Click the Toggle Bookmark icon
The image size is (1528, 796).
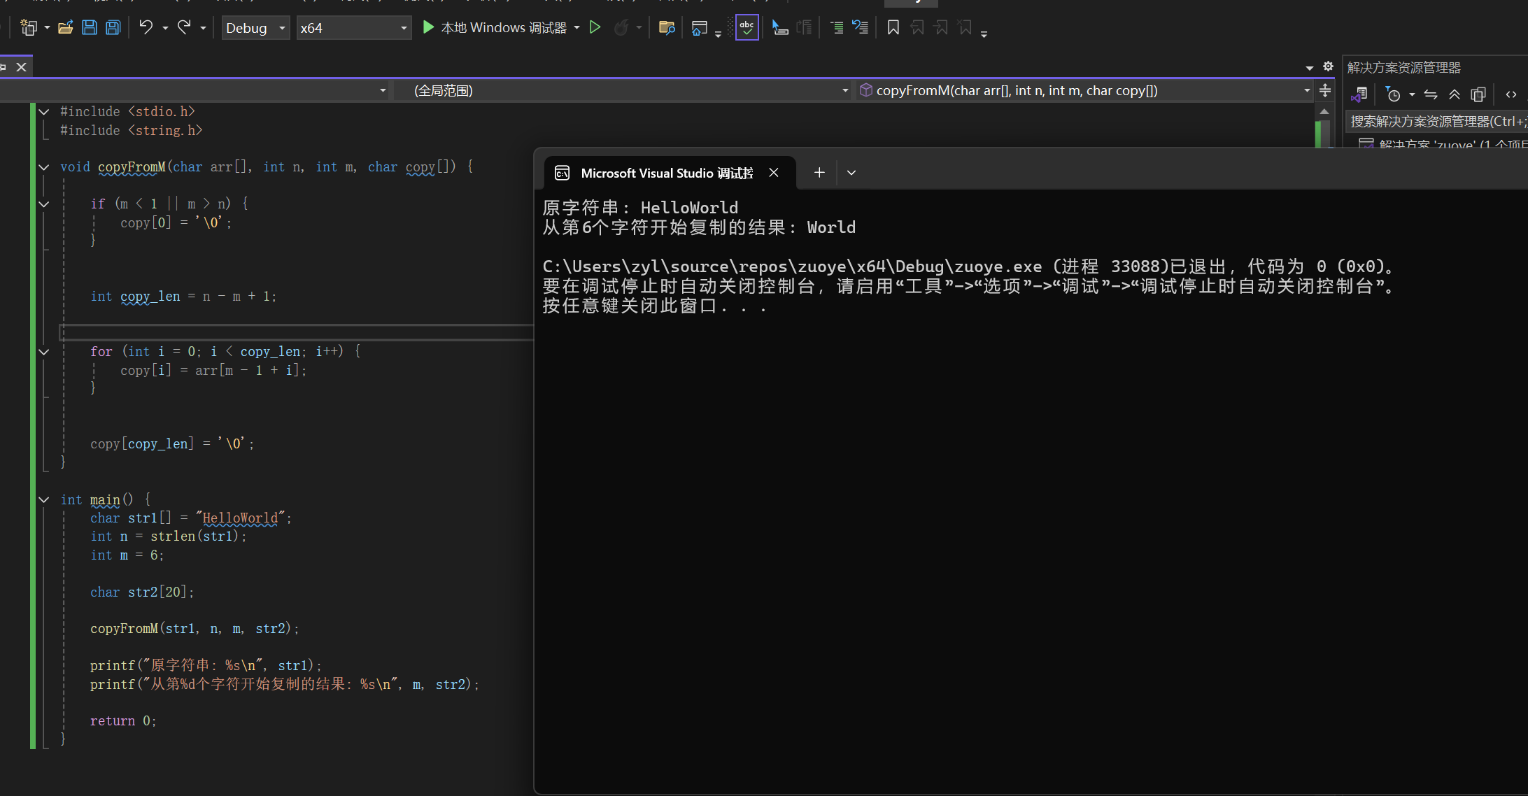tap(893, 28)
